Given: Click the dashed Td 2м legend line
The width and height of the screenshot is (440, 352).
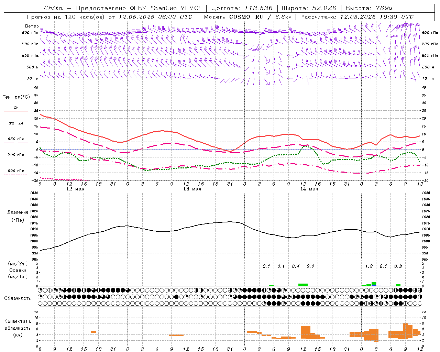Looking at the screenshot, I should [x=15, y=127].
